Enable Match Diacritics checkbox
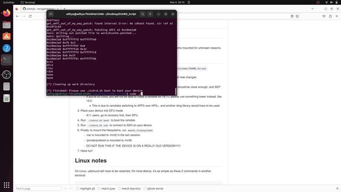Viewport: 341px width, 192px height. (119, 188)
